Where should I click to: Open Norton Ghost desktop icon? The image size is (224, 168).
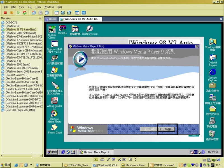[55, 129]
